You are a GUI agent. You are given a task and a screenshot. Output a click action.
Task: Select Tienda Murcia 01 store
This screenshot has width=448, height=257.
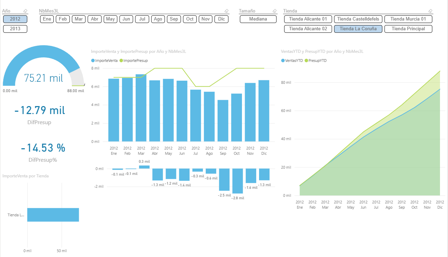(408, 19)
